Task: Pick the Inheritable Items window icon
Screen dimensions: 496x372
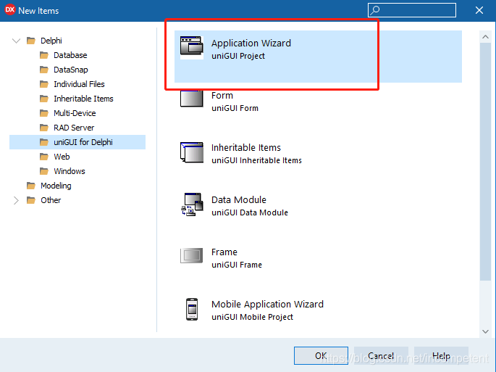Action: tap(192, 152)
